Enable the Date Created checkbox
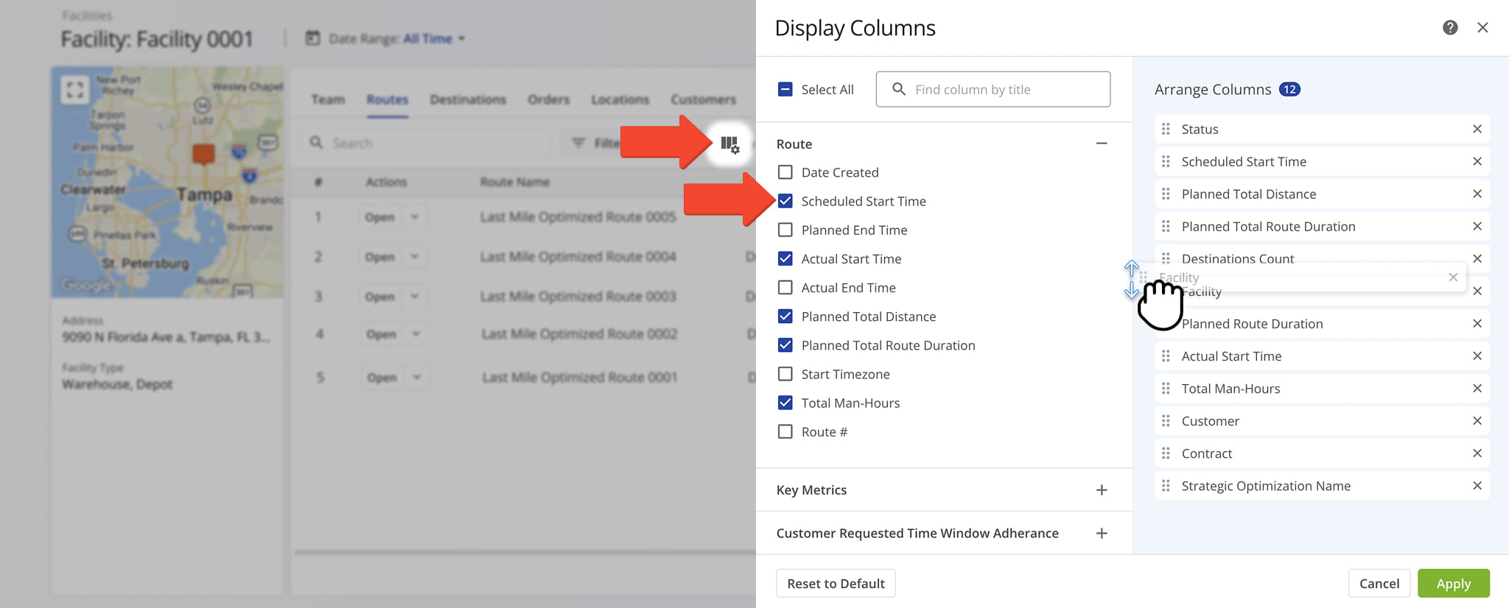This screenshot has width=1509, height=608. coord(785,172)
